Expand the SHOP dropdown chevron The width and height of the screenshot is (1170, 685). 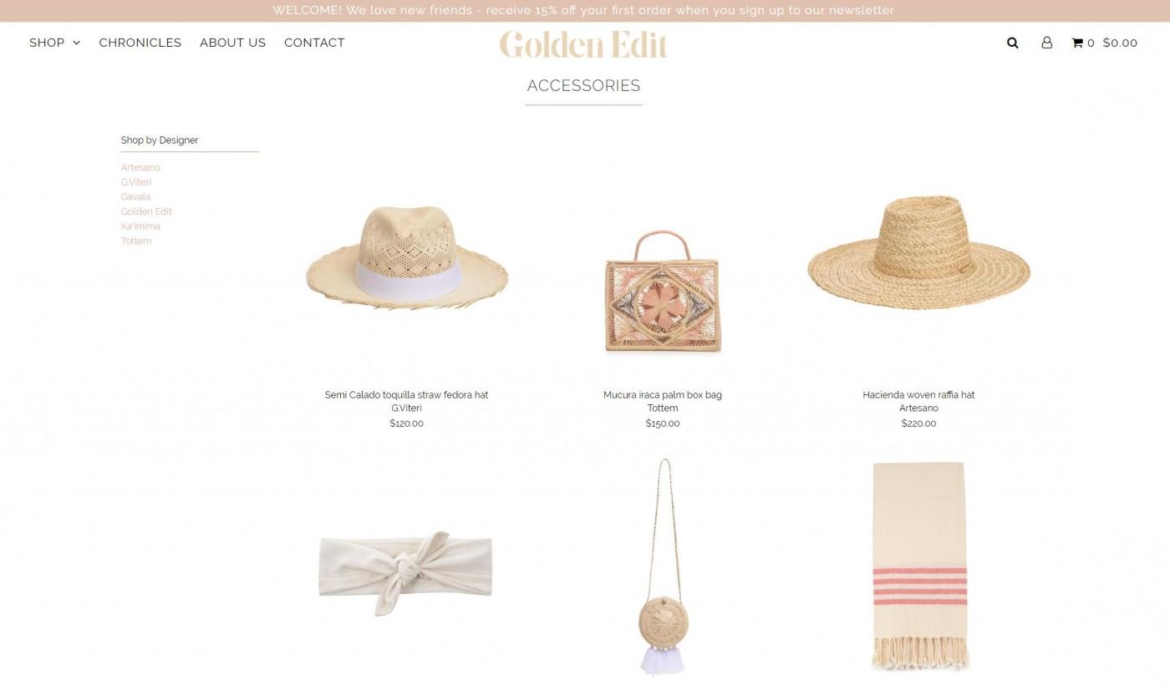pyautogui.click(x=76, y=43)
